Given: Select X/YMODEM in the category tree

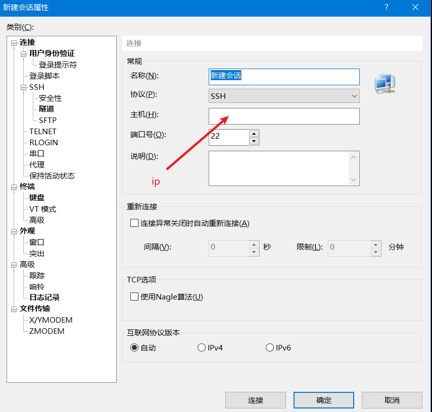Looking at the screenshot, I should (x=51, y=320).
